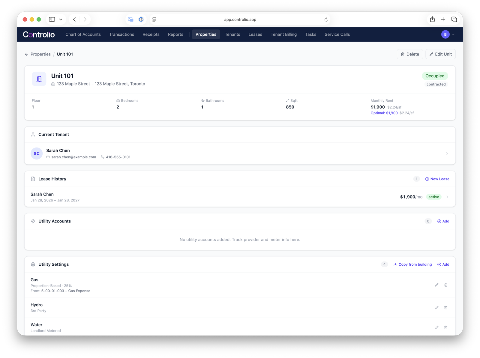
Task: Click the Unit 101 door icon
Action: (39, 79)
